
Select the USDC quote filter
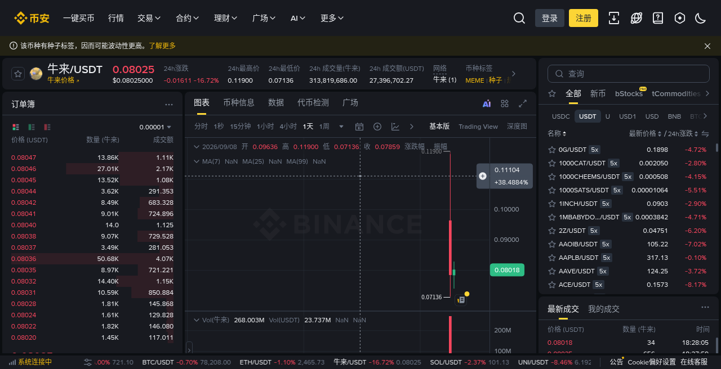point(561,116)
